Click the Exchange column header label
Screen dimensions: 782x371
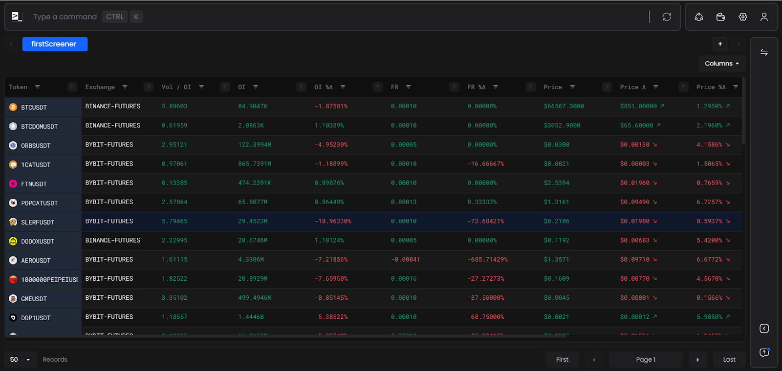pyautogui.click(x=100, y=87)
